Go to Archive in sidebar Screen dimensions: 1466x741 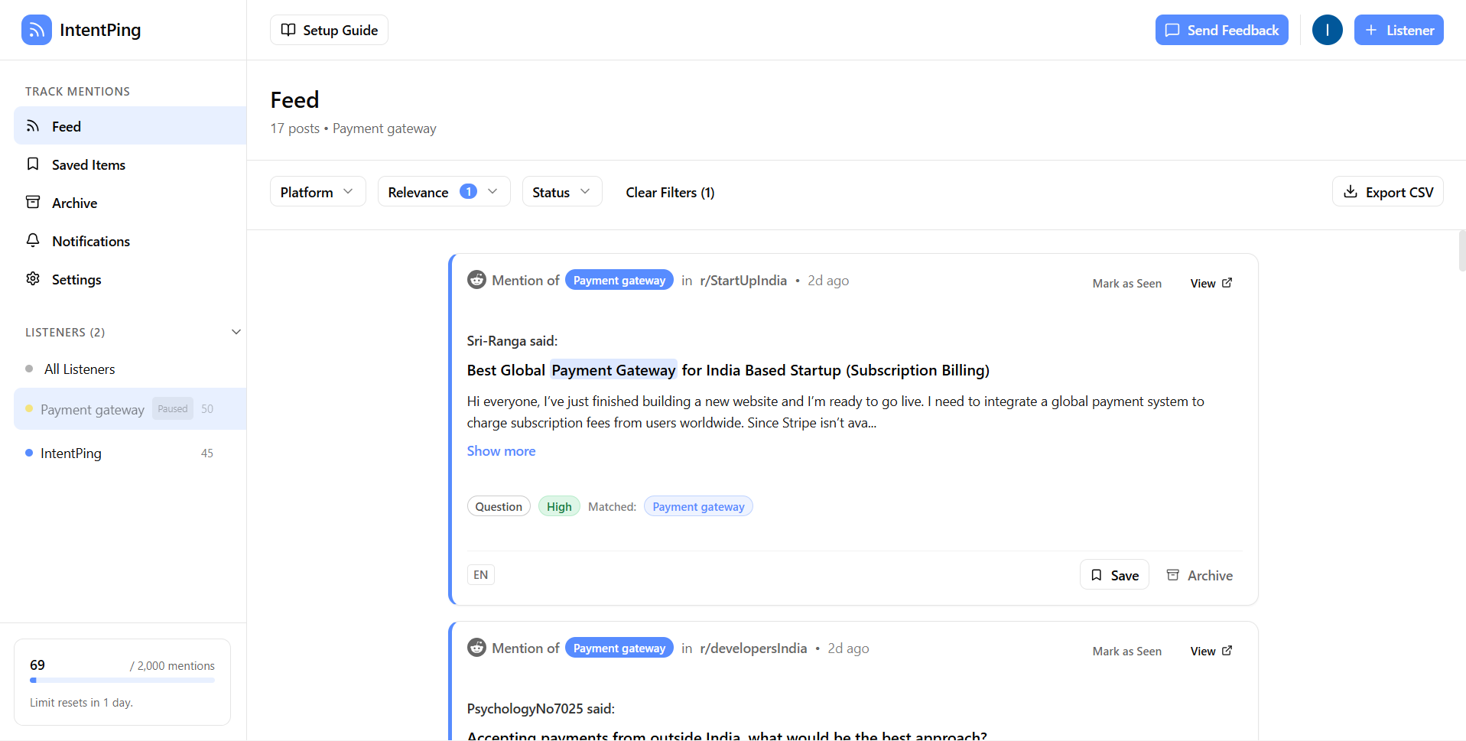click(74, 203)
